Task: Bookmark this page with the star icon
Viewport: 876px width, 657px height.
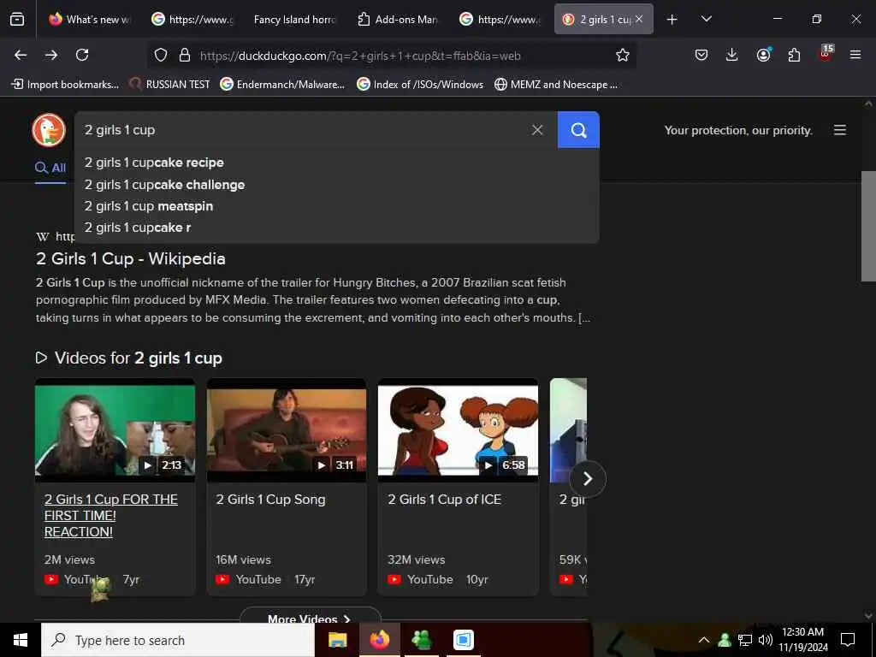Action: click(x=623, y=55)
